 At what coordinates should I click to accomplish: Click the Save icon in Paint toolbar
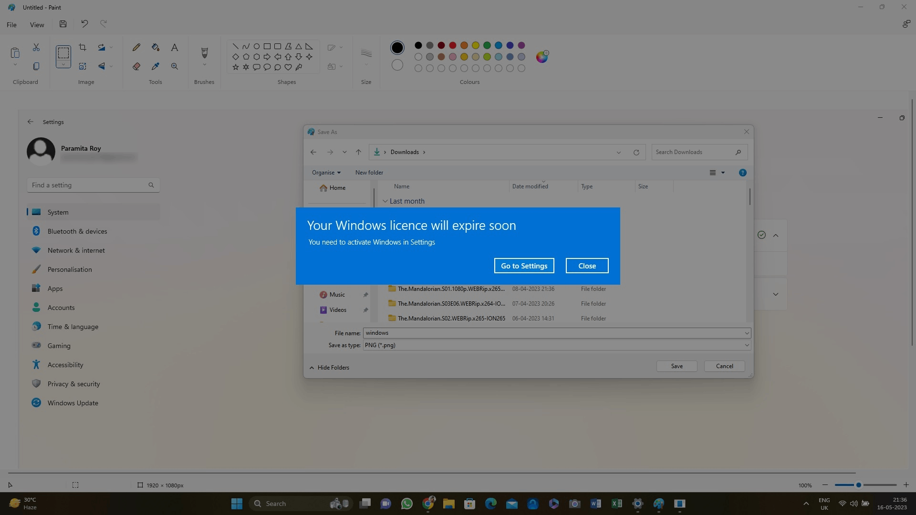(63, 24)
